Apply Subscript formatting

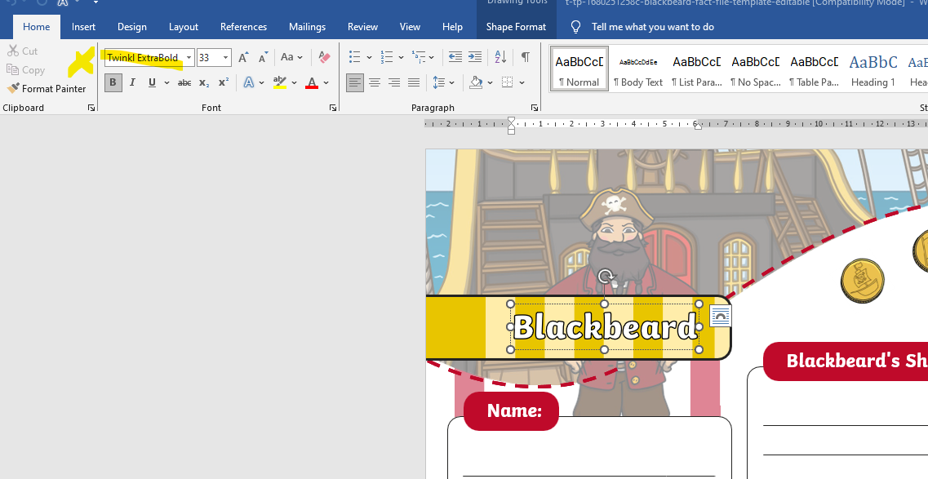pyautogui.click(x=204, y=82)
